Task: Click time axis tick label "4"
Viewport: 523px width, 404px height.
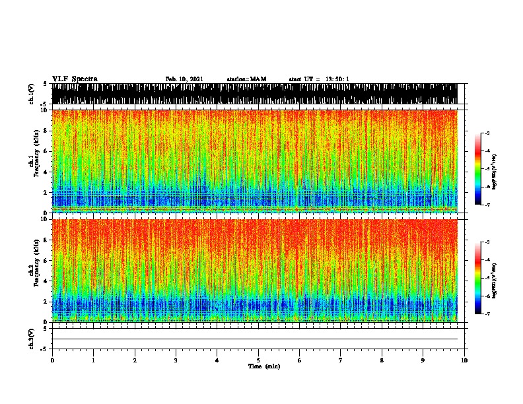Action: click(217, 360)
